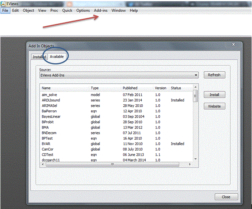Select the BiProbit add-in row
The width and height of the screenshot is (252, 209).
pos(116,122)
